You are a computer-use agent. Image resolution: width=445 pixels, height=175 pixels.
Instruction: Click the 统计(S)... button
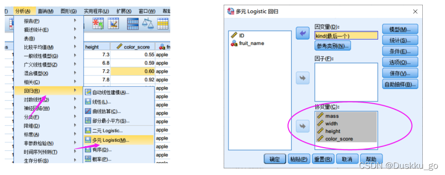point(400,40)
